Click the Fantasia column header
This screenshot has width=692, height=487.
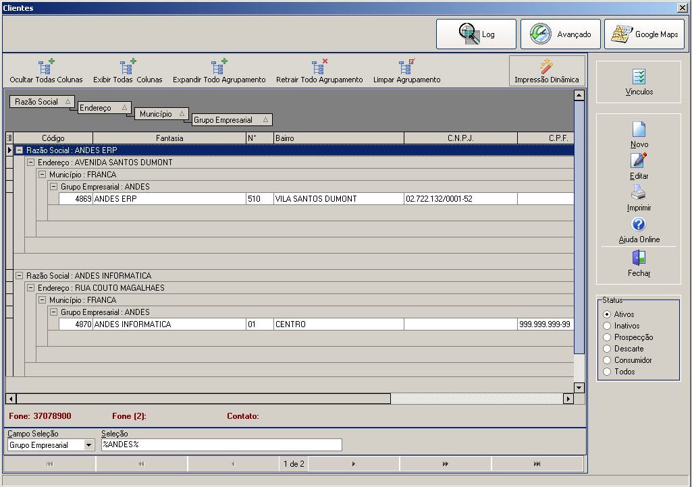169,138
